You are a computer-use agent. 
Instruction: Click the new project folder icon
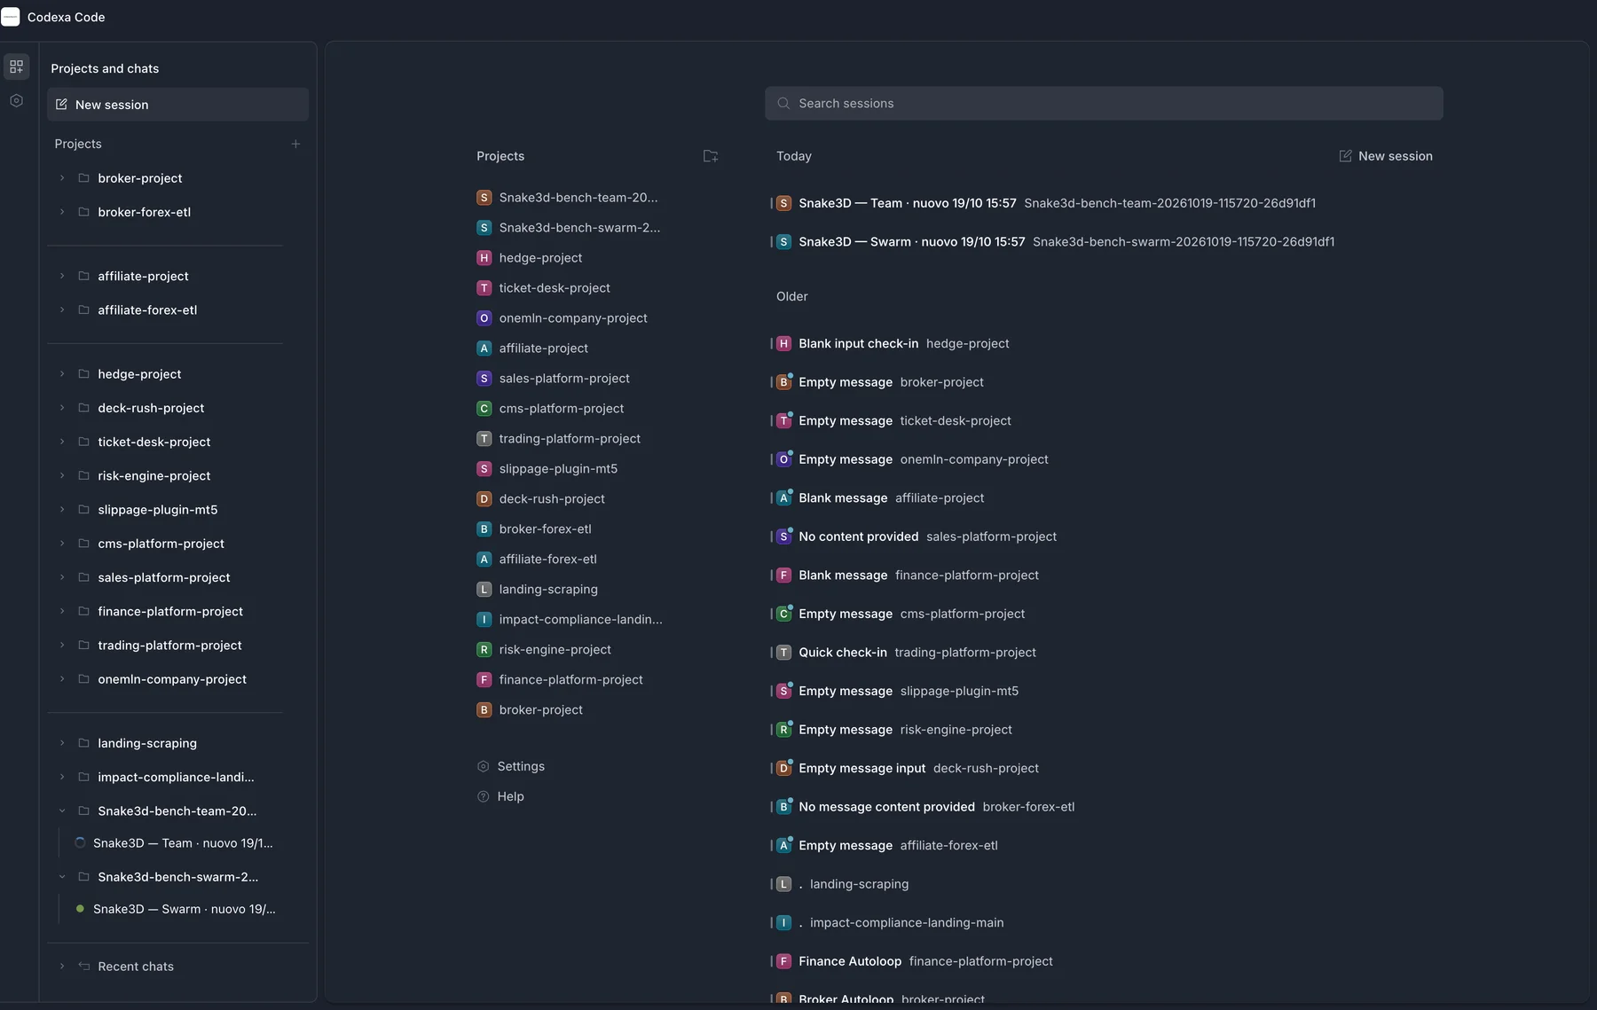point(711,156)
